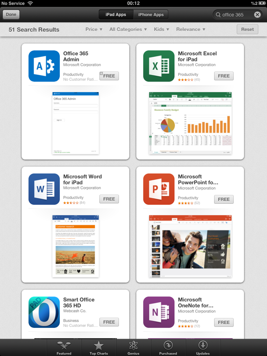Open the Microsoft Excel for iPad title
This screenshot has height=356, width=267.
click(x=197, y=56)
